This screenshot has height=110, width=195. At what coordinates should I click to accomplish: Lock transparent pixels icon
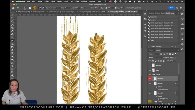[x=153, y=61]
